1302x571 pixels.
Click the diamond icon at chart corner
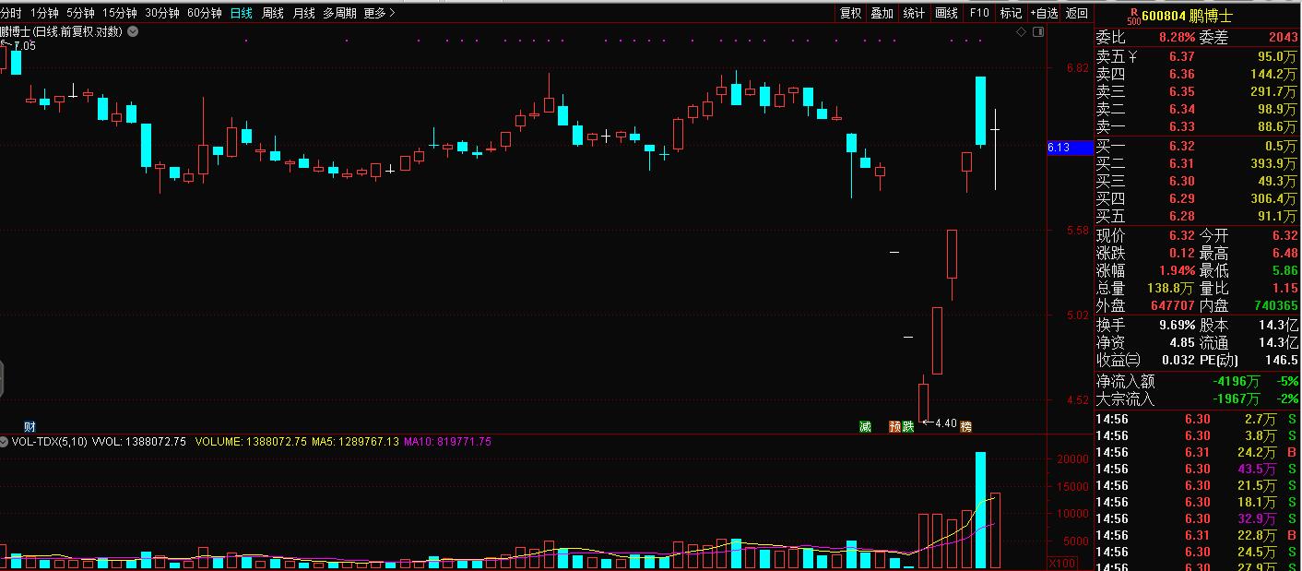click(1022, 32)
